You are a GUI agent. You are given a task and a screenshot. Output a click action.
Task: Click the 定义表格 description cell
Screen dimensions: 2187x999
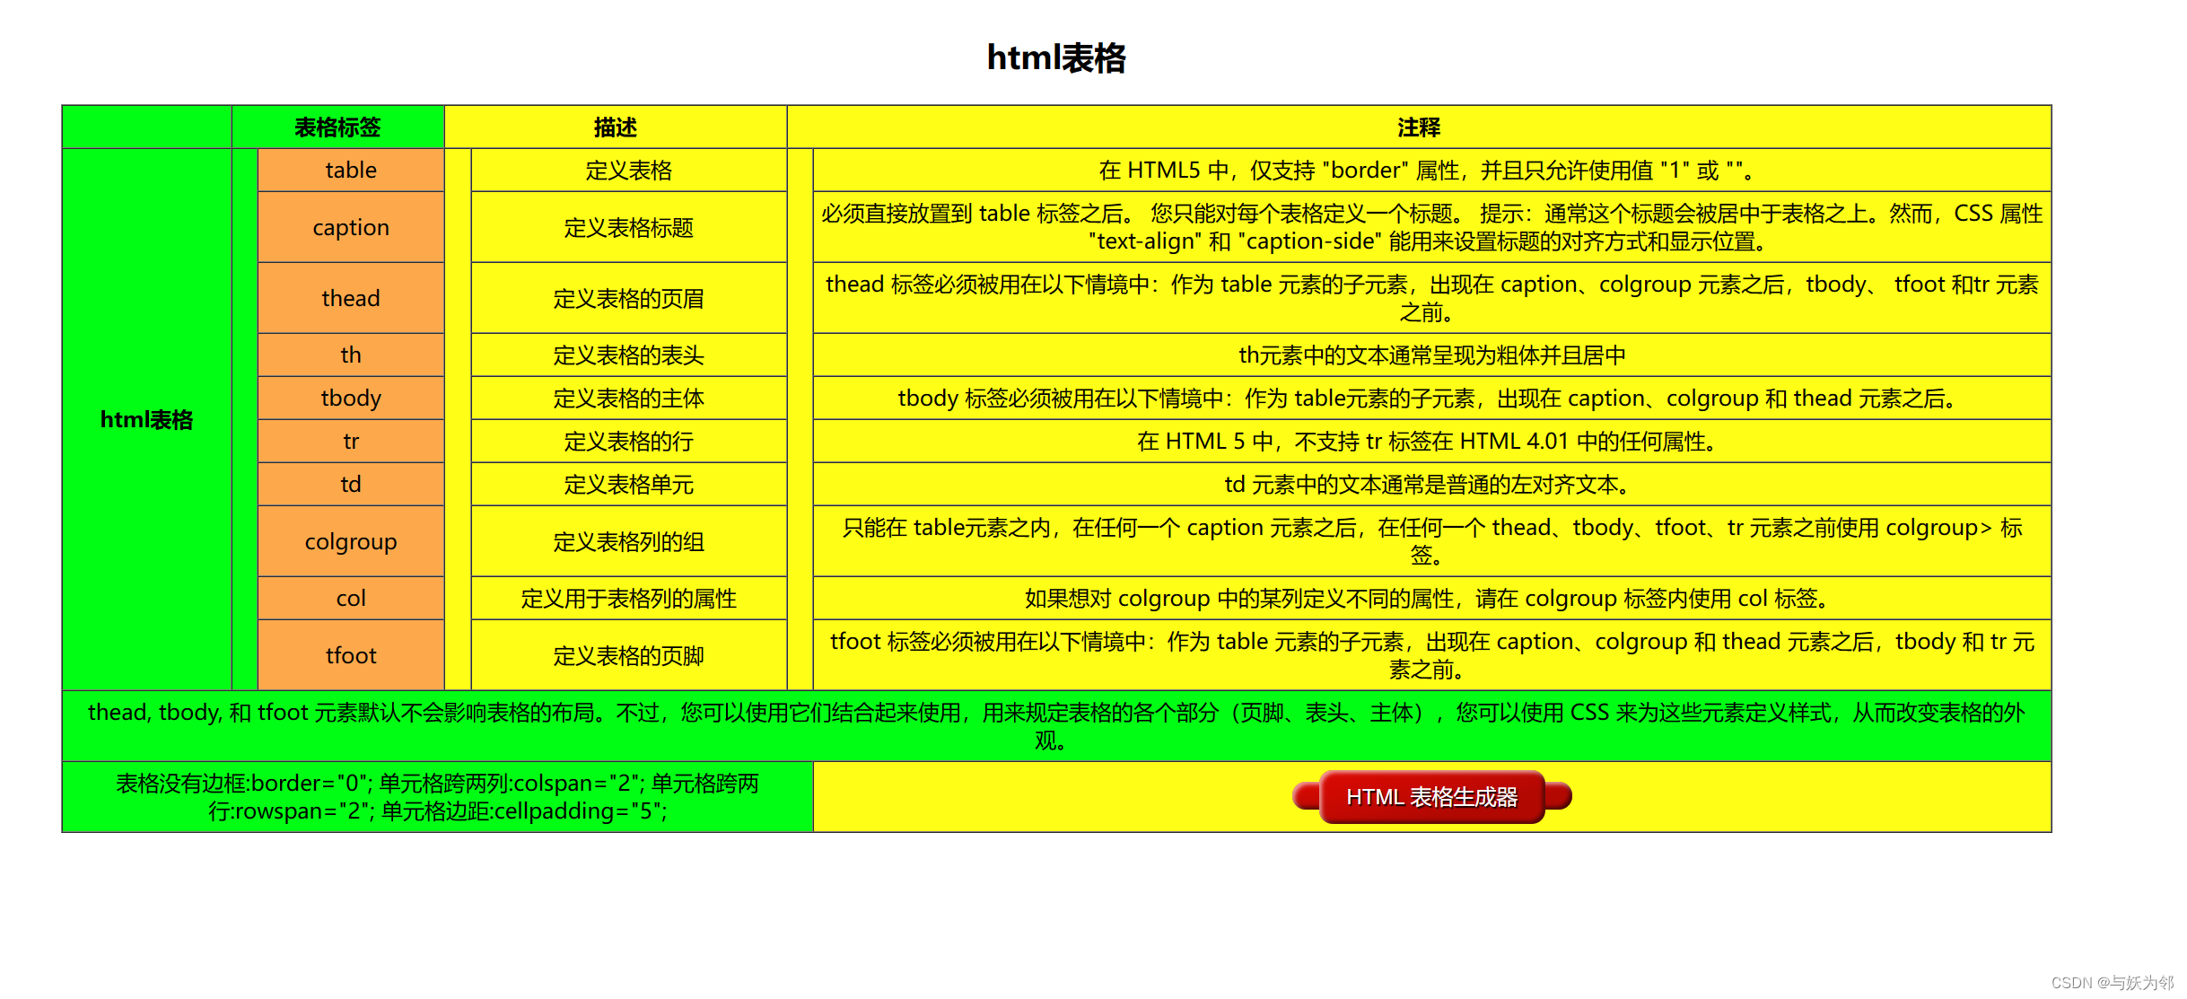(x=629, y=170)
